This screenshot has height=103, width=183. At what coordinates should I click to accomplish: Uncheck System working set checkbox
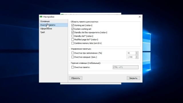(x=73, y=29)
